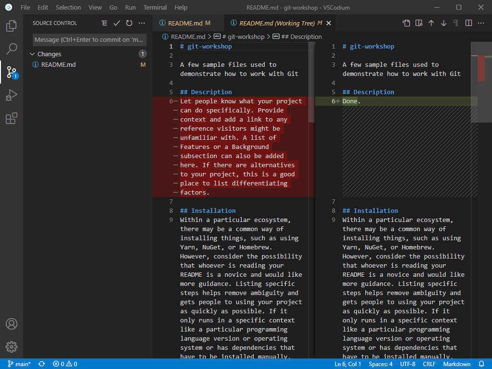Toggle the inline diff view icon
The width and height of the screenshot is (492, 369).
419,23
